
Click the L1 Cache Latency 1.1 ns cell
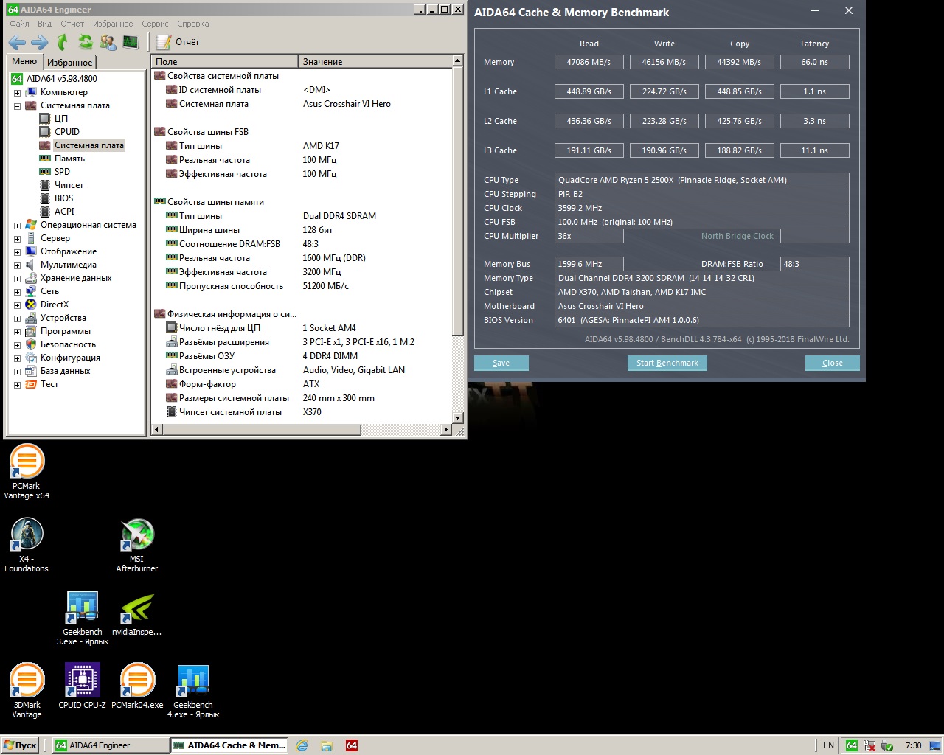pyautogui.click(x=815, y=91)
